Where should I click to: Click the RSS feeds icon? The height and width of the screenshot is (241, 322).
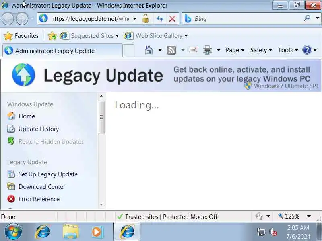point(171,50)
